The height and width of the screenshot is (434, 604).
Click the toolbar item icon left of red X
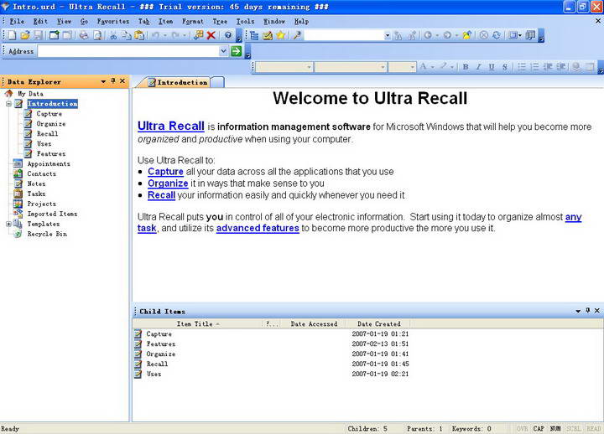click(198, 35)
